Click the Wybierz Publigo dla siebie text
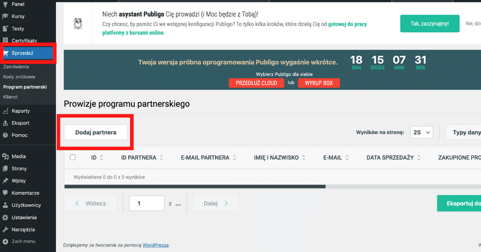The height and width of the screenshot is (252, 481). (x=284, y=74)
